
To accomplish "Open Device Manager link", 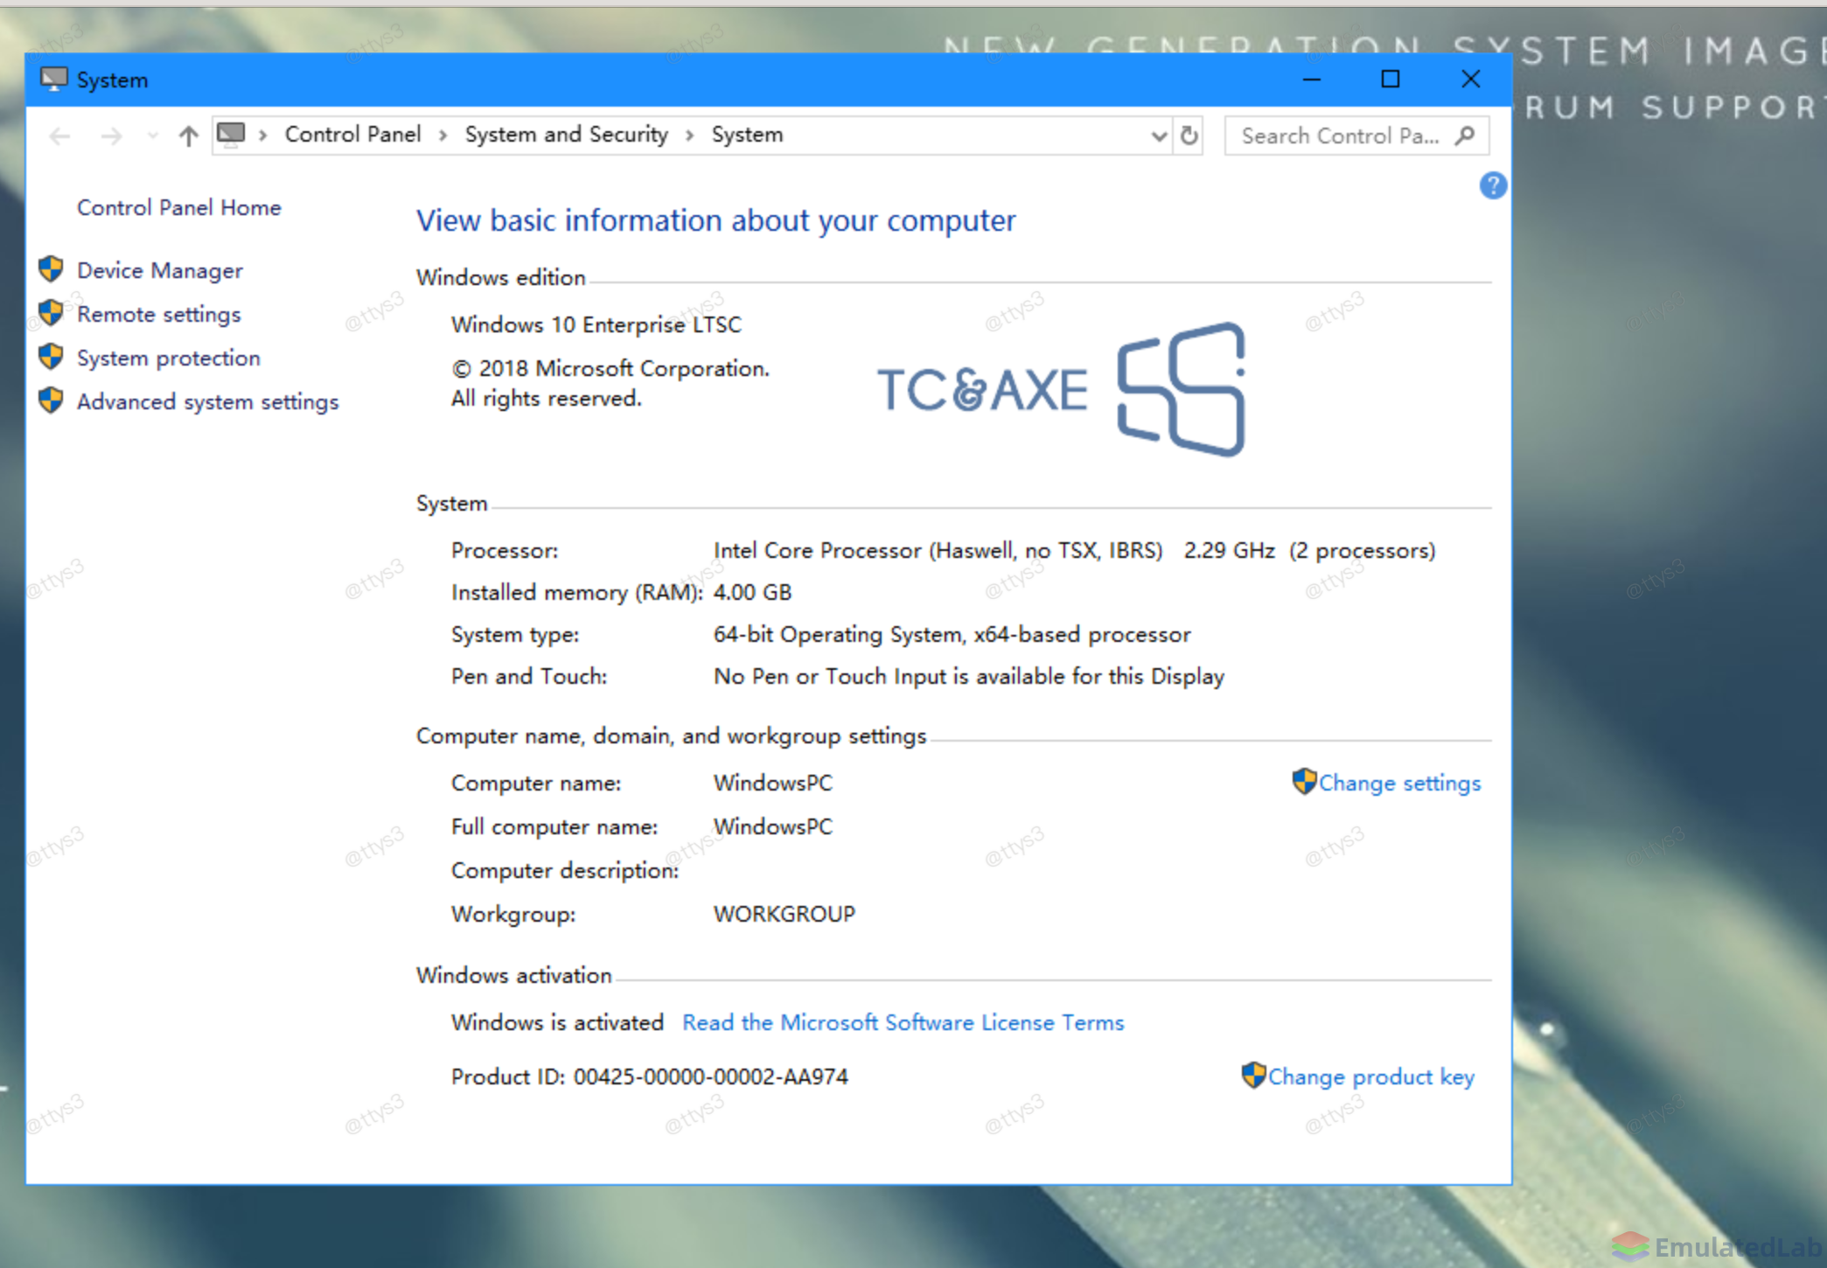I will (x=160, y=270).
